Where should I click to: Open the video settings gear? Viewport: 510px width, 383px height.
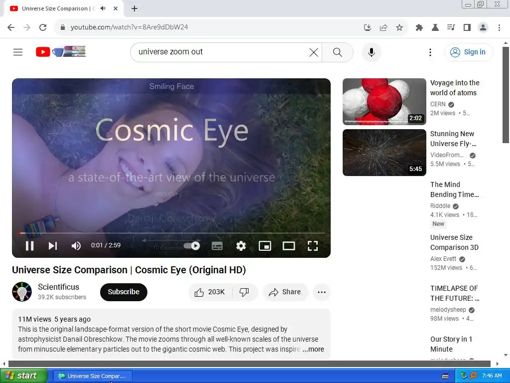(241, 246)
